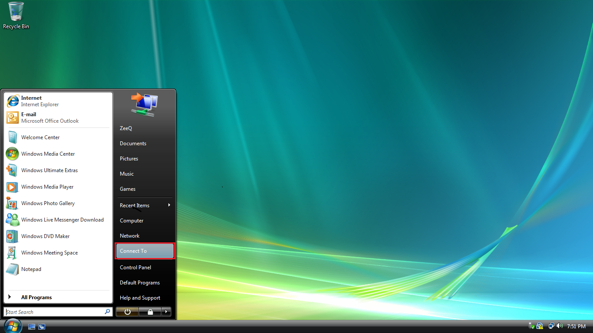Image resolution: width=593 pixels, height=333 pixels.
Task: Open E-mail Microsoft Office Outlook
Action: point(58,118)
